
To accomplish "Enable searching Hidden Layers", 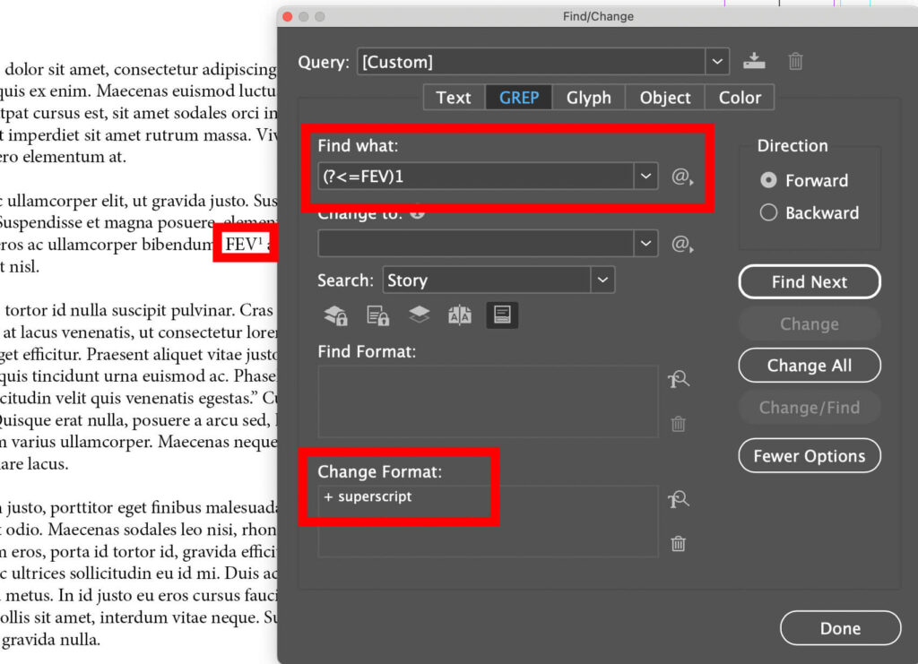I will [420, 315].
